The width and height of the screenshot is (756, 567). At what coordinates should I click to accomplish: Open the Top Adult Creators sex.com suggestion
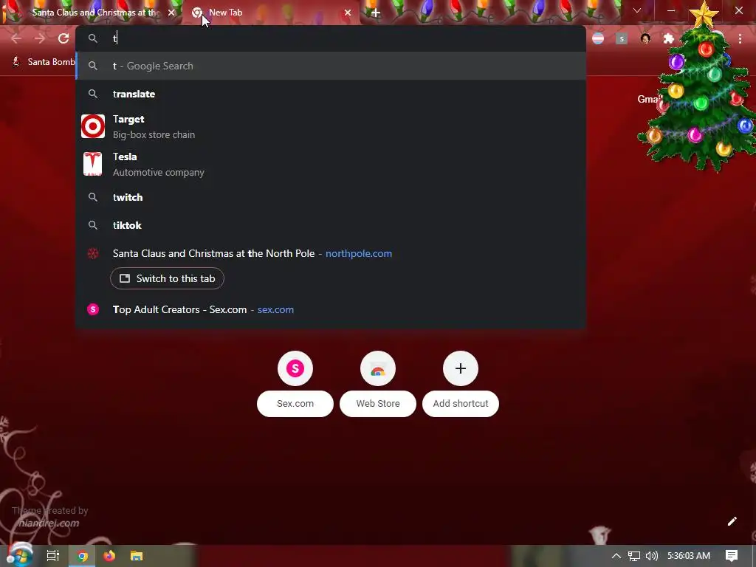331,309
